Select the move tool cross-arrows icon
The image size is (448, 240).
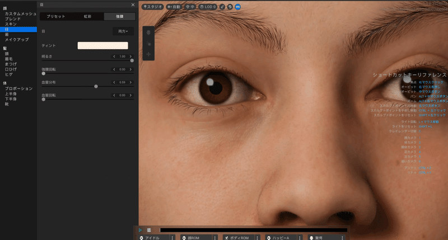[x=148, y=54]
